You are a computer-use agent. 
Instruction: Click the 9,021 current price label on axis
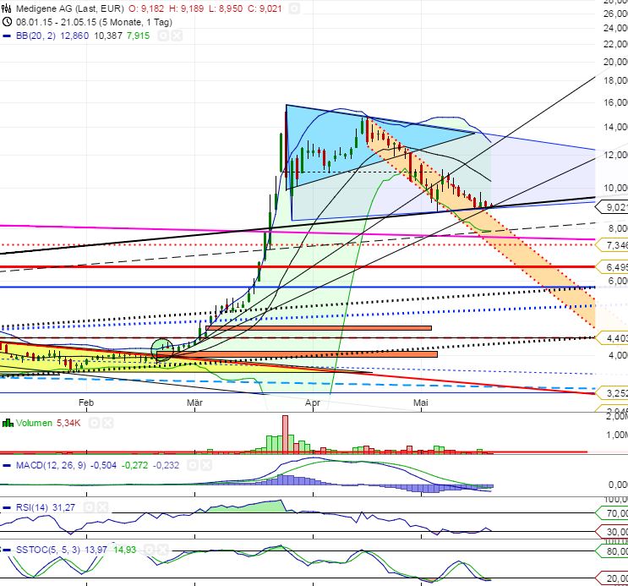pyautogui.click(x=612, y=206)
